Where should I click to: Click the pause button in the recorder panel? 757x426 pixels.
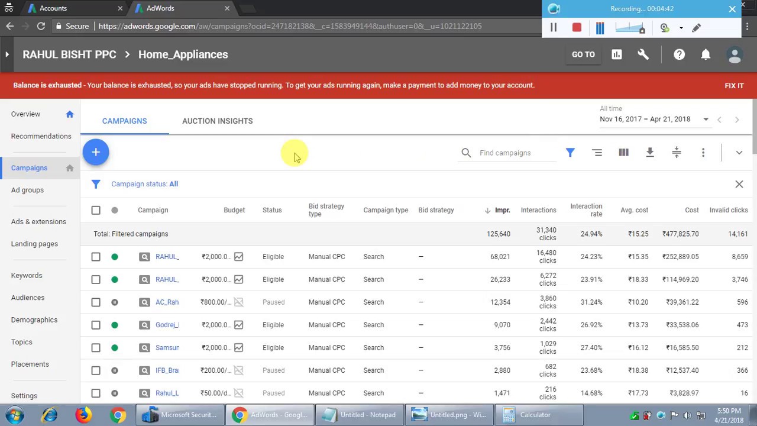(554, 28)
